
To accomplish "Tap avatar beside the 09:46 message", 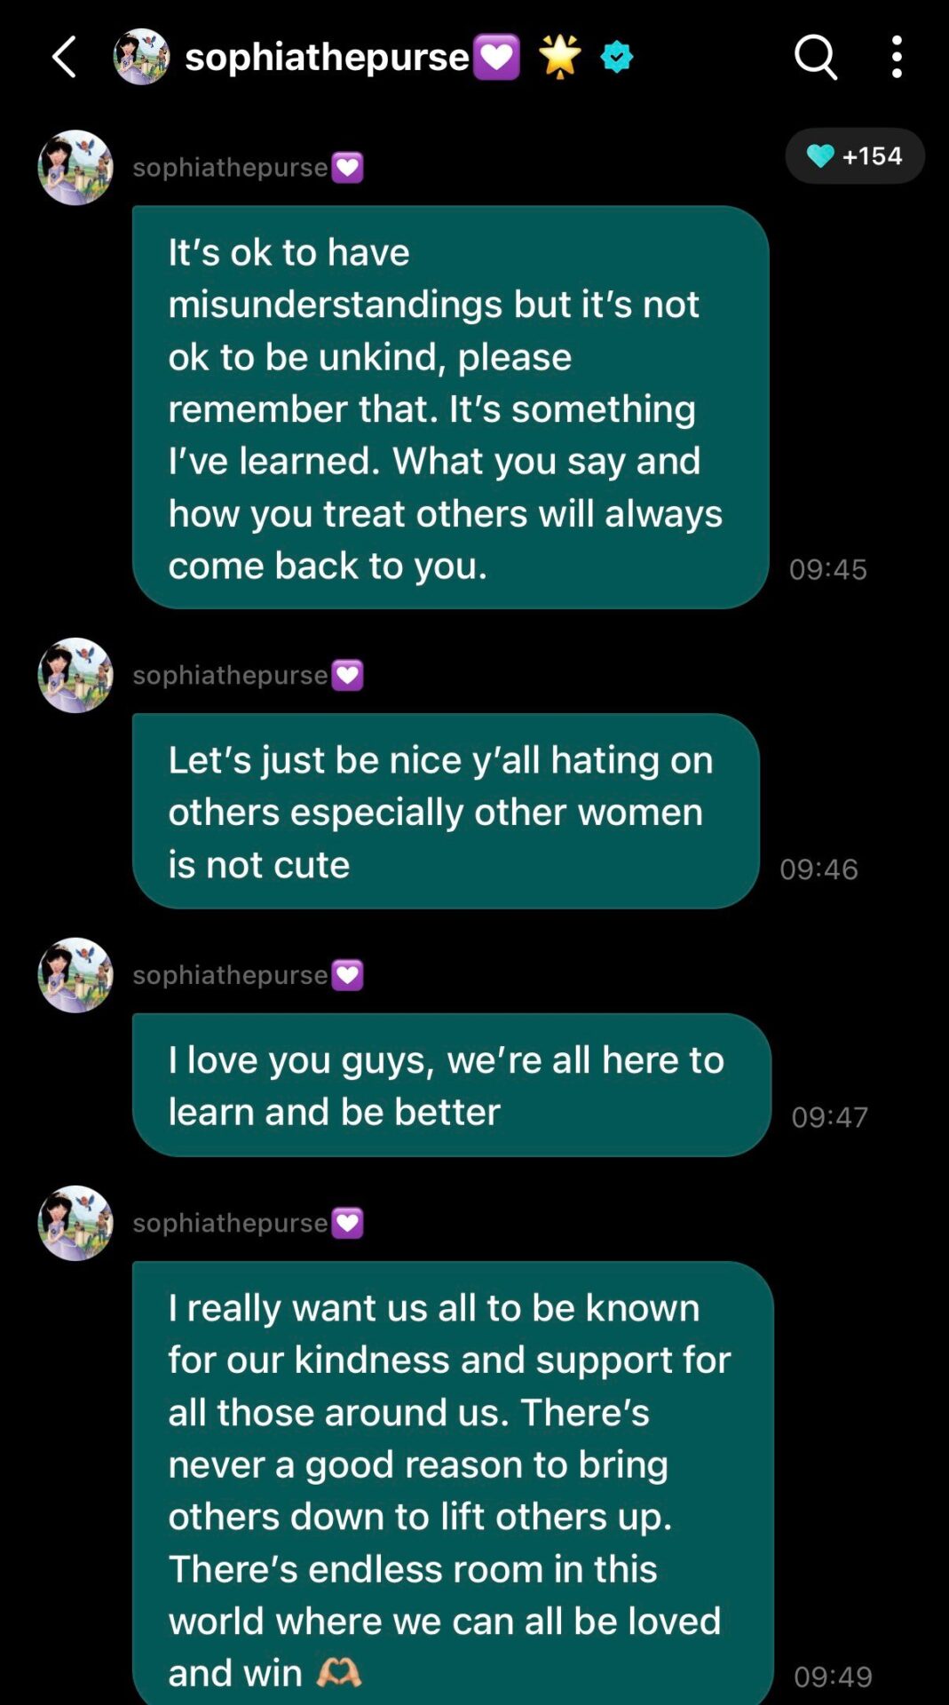I will coord(75,676).
